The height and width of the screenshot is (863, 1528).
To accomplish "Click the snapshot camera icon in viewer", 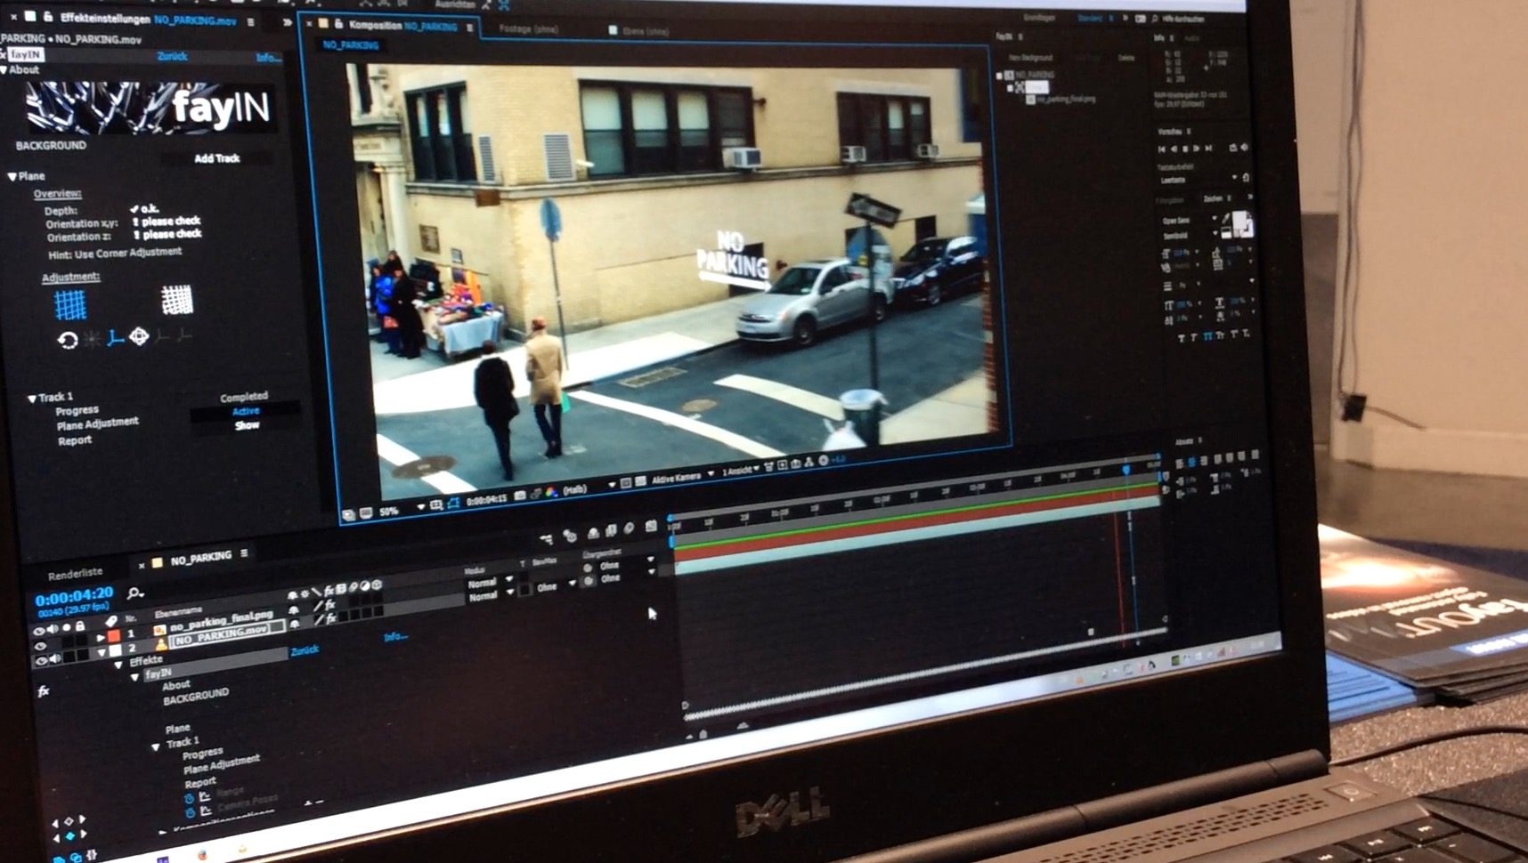I will (520, 495).
